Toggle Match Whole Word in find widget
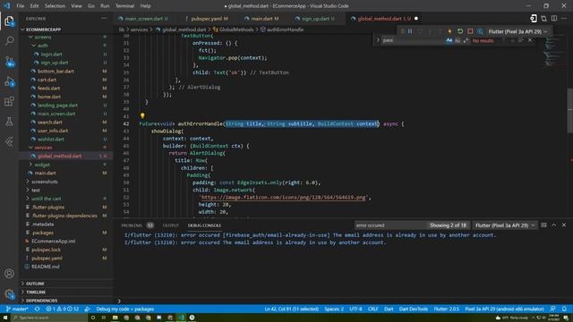The image size is (573, 322). (458, 40)
